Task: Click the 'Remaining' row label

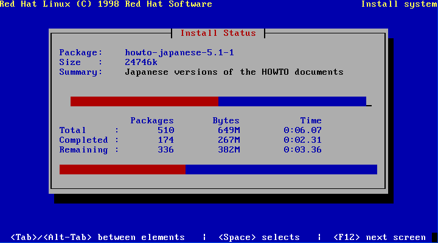Action: click(83, 150)
